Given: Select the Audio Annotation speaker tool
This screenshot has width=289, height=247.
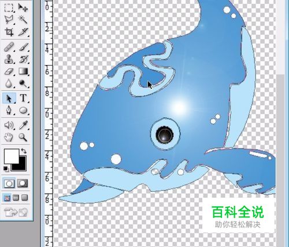Looking at the screenshot, I should (9, 125).
